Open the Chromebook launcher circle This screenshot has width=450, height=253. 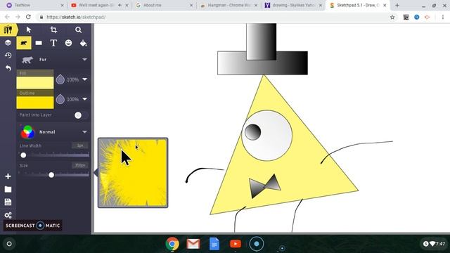pyautogui.click(x=9, y=244)
